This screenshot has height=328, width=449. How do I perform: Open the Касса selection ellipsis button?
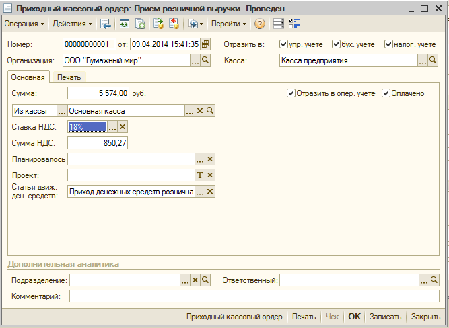pos(423,60)
